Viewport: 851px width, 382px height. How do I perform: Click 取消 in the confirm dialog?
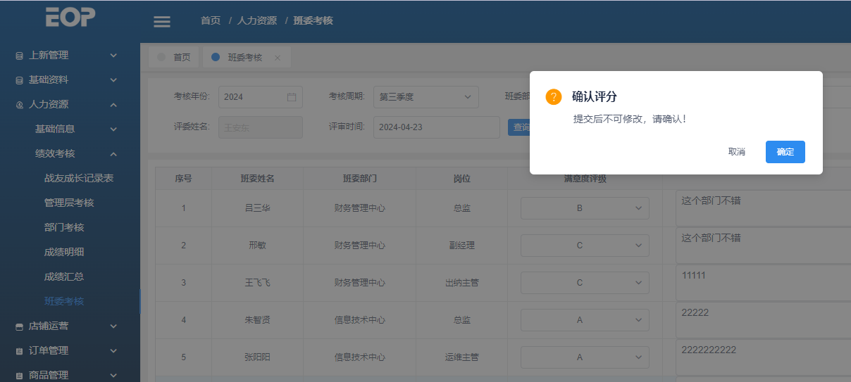(x=736, y=152)
